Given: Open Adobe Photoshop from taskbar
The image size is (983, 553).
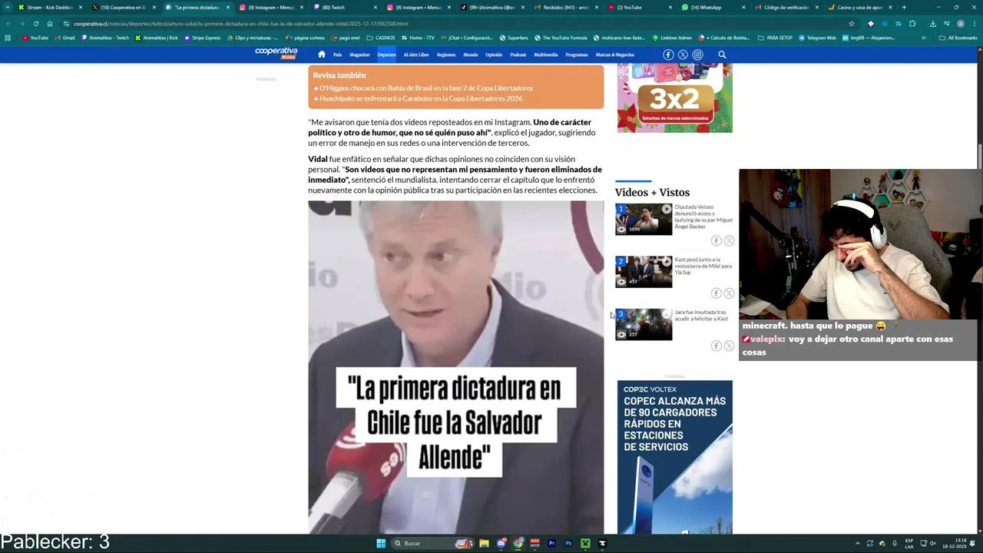Looking at the screenshot, I should pyautogui.click(x=568, y=543).
